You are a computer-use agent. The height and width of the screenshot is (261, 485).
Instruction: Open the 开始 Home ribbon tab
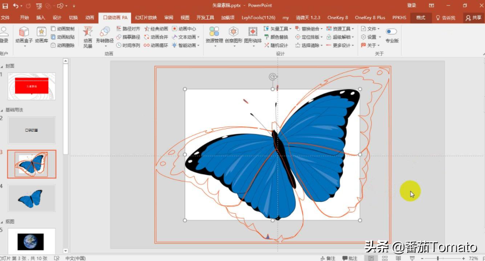point(24,18)
